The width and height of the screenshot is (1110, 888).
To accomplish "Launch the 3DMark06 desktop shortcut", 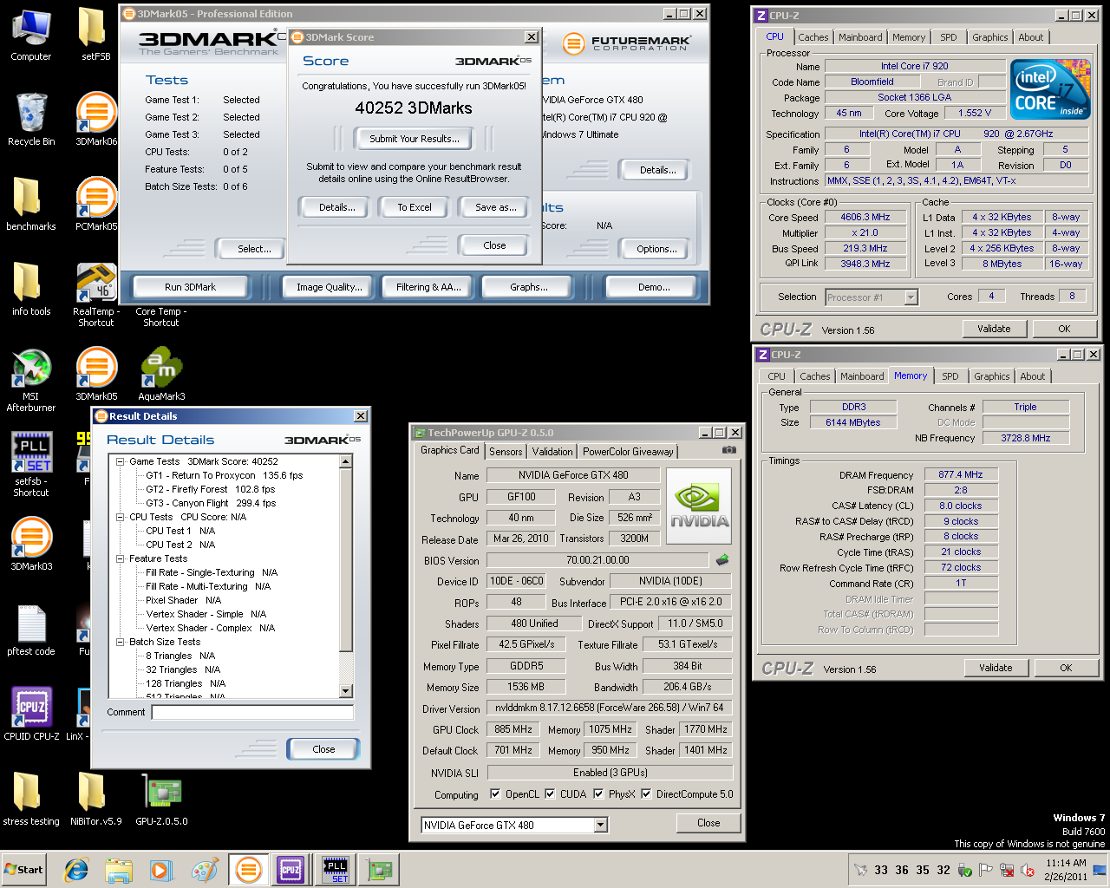I will pos(95,119).
